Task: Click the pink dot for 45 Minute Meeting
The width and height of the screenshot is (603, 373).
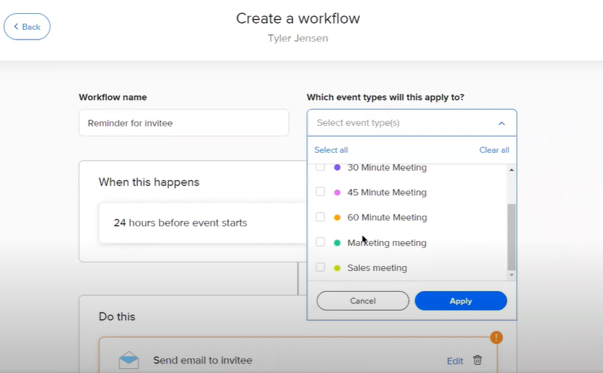Action: 337,192
